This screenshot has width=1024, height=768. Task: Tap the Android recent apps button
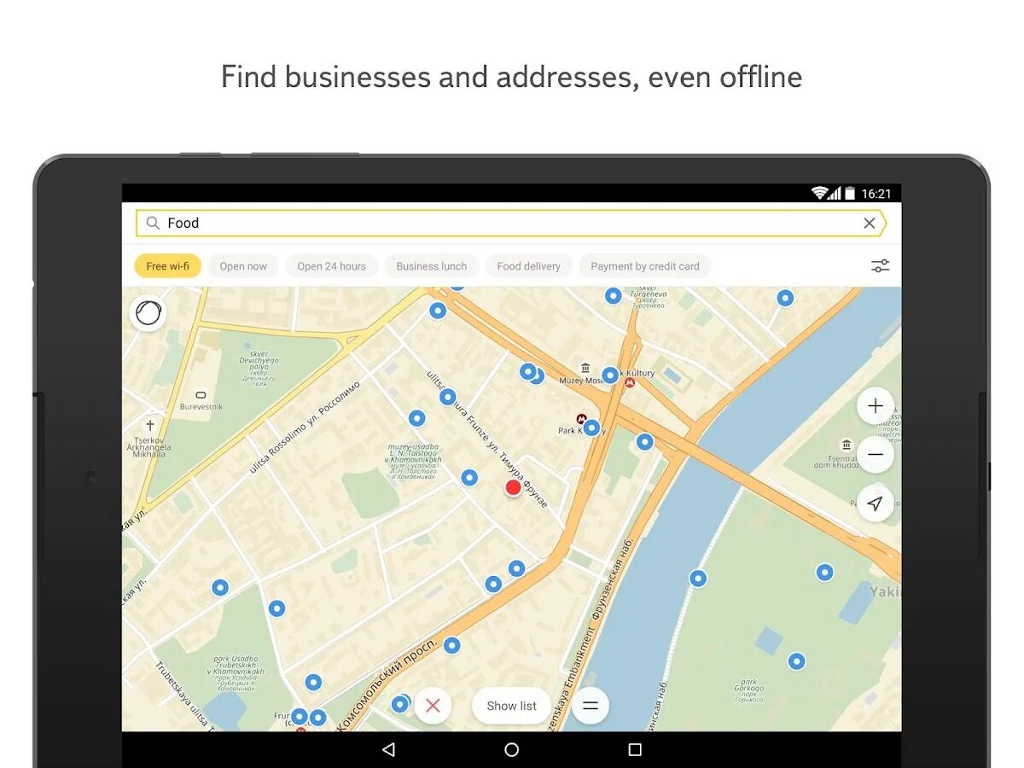[634, 749]
